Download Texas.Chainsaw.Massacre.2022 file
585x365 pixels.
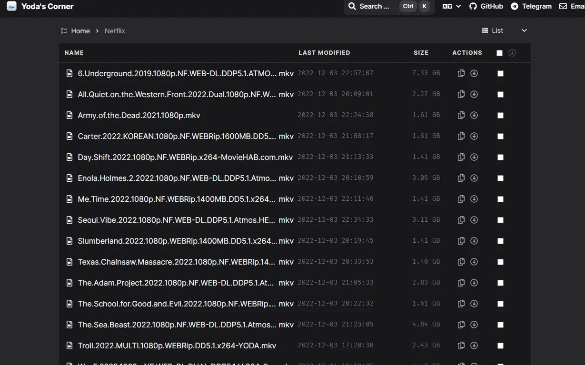click(x=474, y=262)
